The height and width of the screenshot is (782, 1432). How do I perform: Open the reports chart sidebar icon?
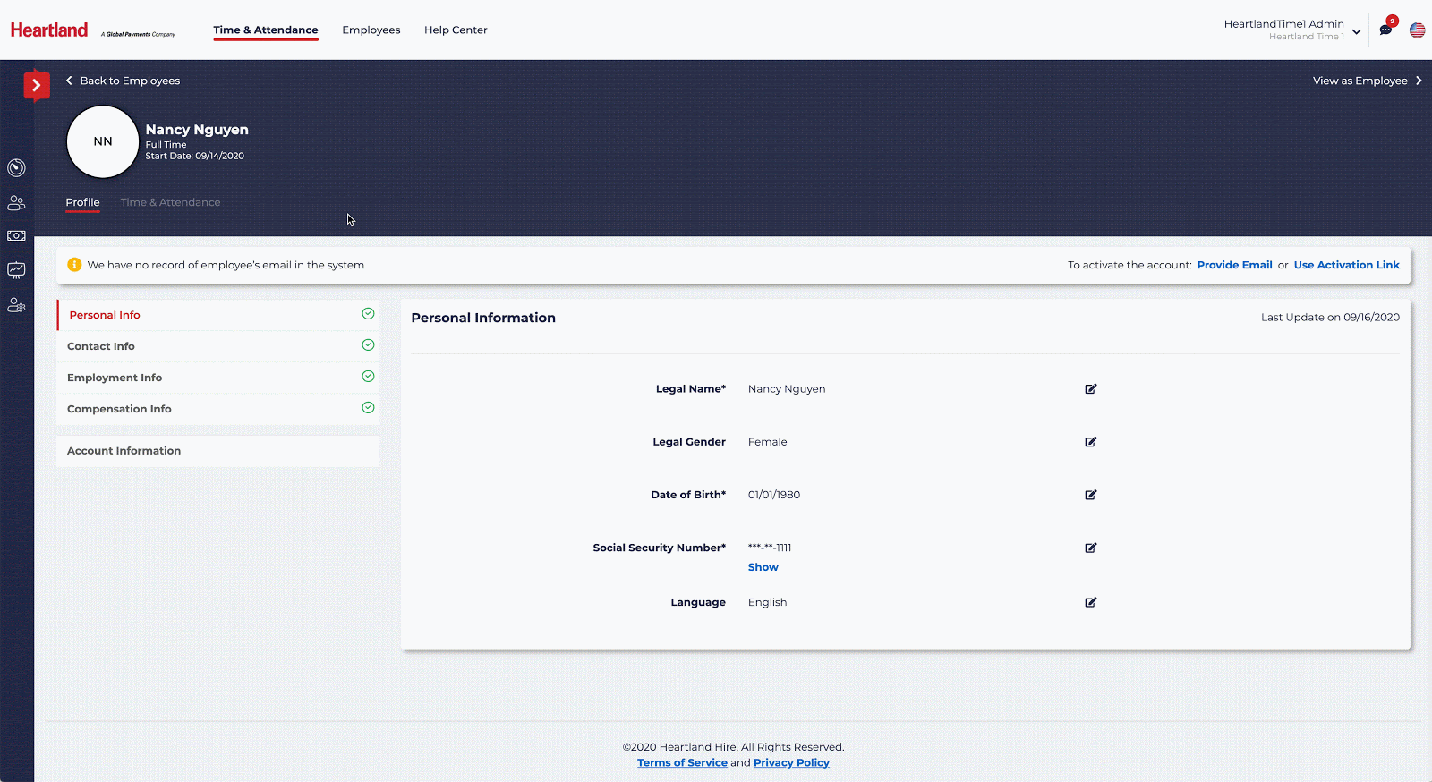[16, 270]
